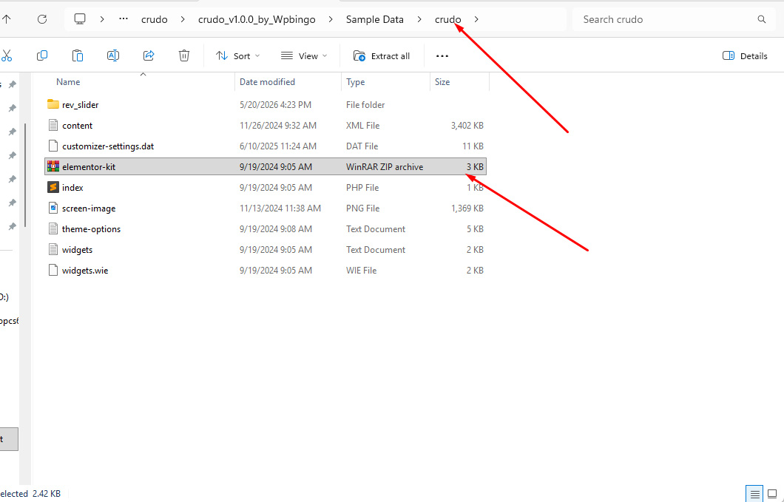
Task: Expand chevron after last crudo breadcrumb
Action: [x=476, y=19]
